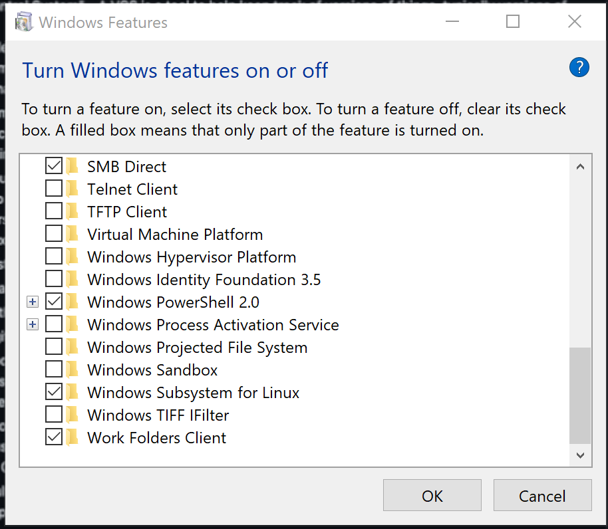Enable the TFTP Client checkbox
This screenshot has width=608, height=529.
click(x=53, y=211)
